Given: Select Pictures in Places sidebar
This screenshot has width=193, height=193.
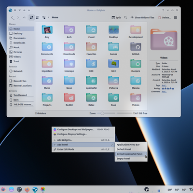Looking at the screenshot, I should pos(21,52).
